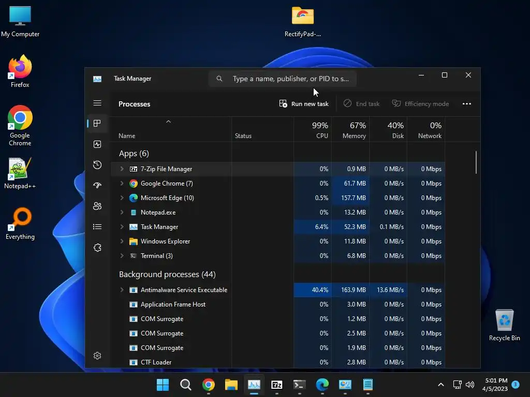This screenshot has height=397, width=530.
Task: Select the Windows Explorer folder icon in list
Action: coord(134,241)
